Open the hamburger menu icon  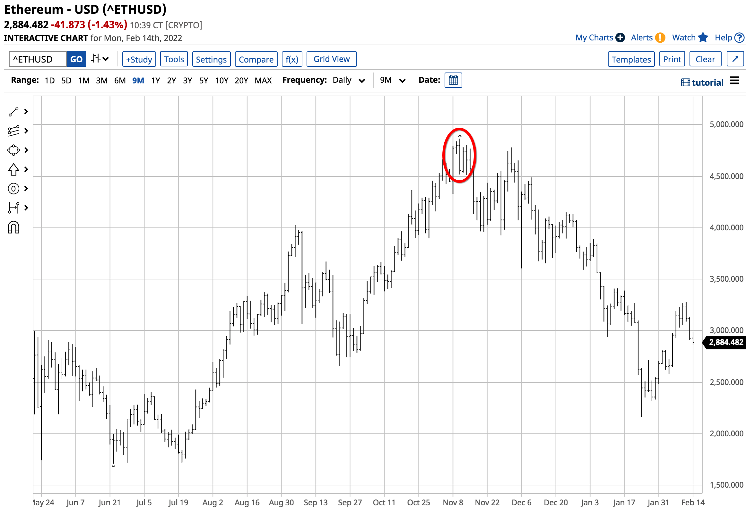tap(734, 81)
